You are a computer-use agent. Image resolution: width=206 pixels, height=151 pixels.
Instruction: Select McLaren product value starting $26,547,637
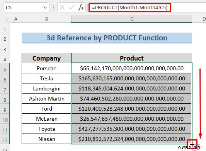[132, 119]
